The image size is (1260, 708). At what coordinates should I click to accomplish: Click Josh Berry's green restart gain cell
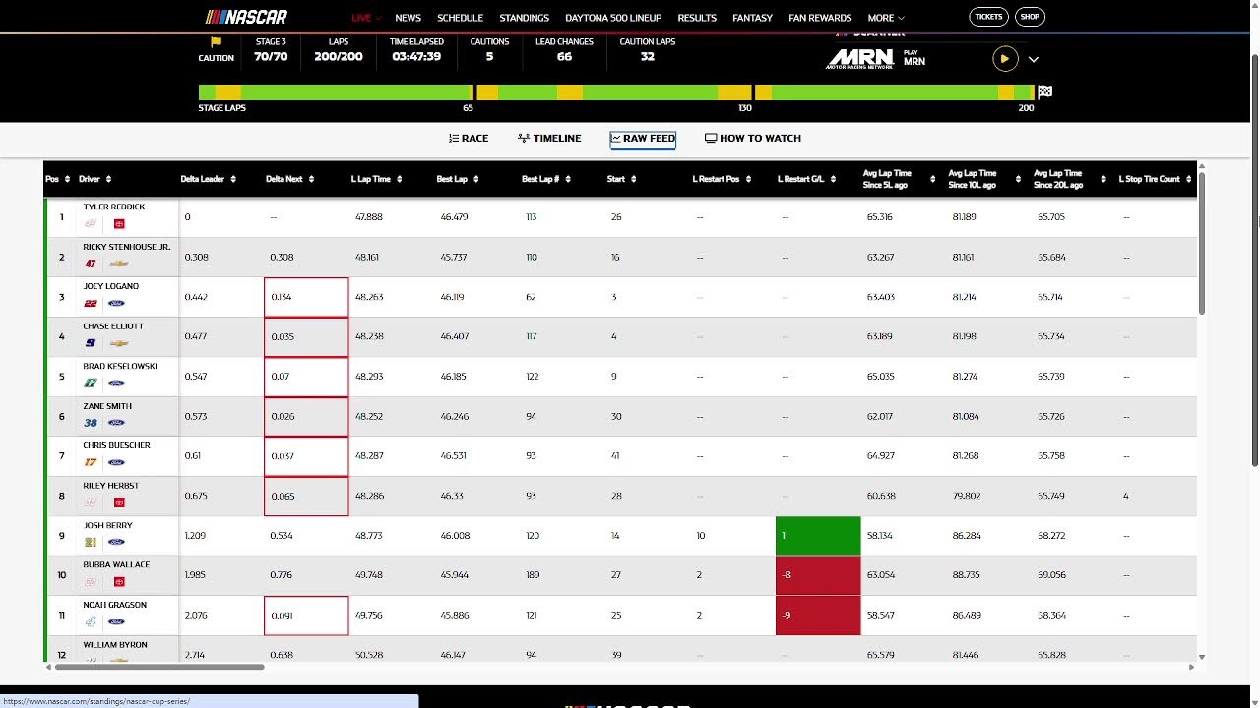pyautogui.click(x=818, y=536)
